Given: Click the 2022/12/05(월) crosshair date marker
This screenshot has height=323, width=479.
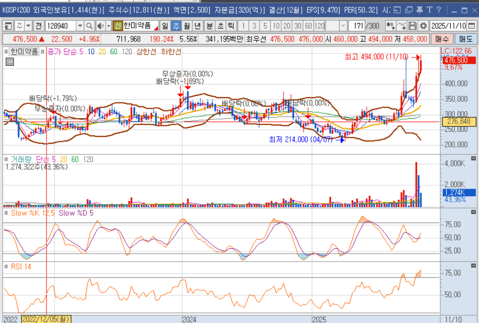Looking at the screenshot, I should point(46,319).
